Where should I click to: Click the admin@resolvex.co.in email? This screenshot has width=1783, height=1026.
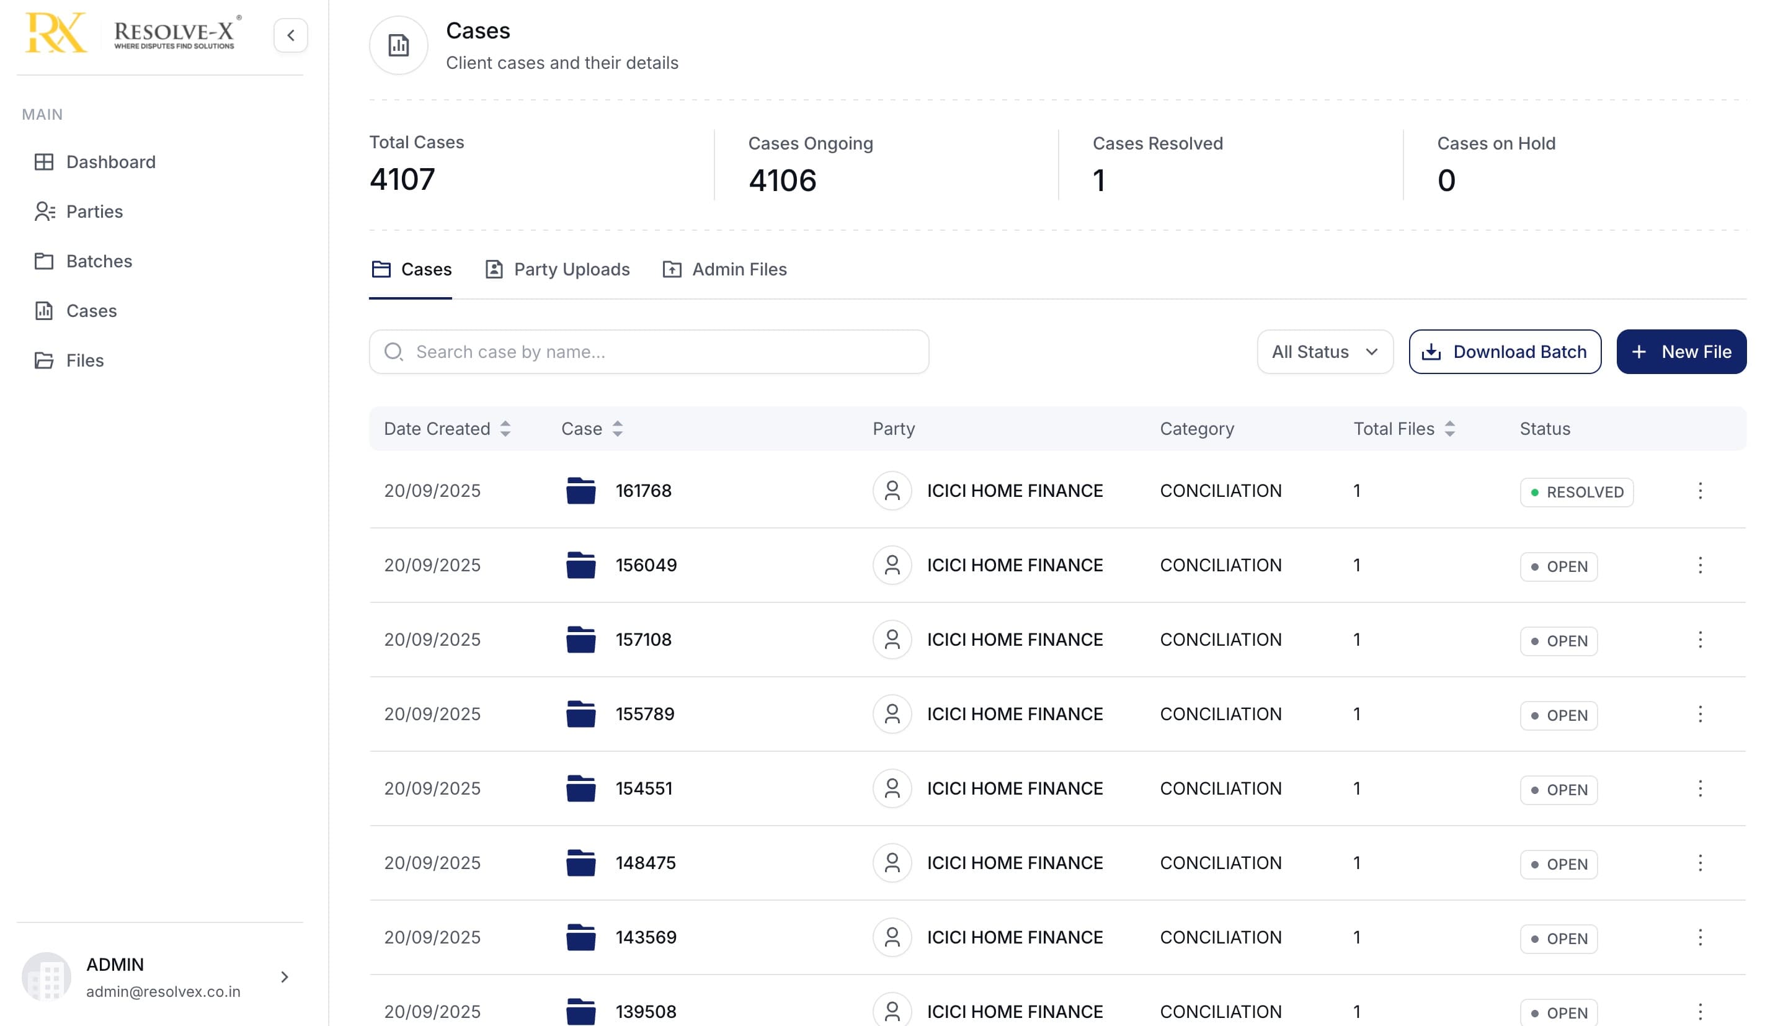click(x=164, y=991)
